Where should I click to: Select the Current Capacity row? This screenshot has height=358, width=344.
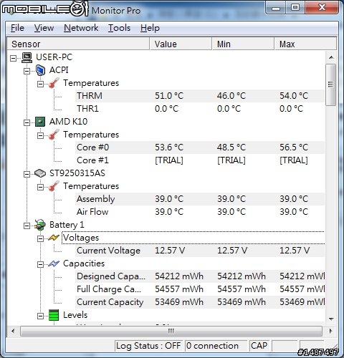pos(200,302)
